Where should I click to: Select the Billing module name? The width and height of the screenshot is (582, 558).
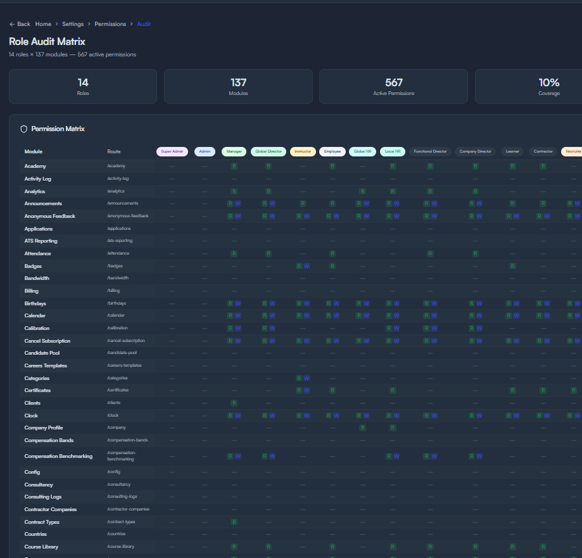(x=32, y=291)
